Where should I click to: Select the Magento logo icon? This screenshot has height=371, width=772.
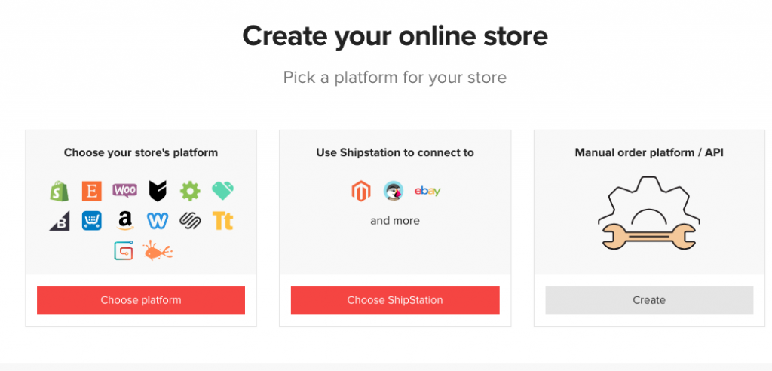point(361,192)
